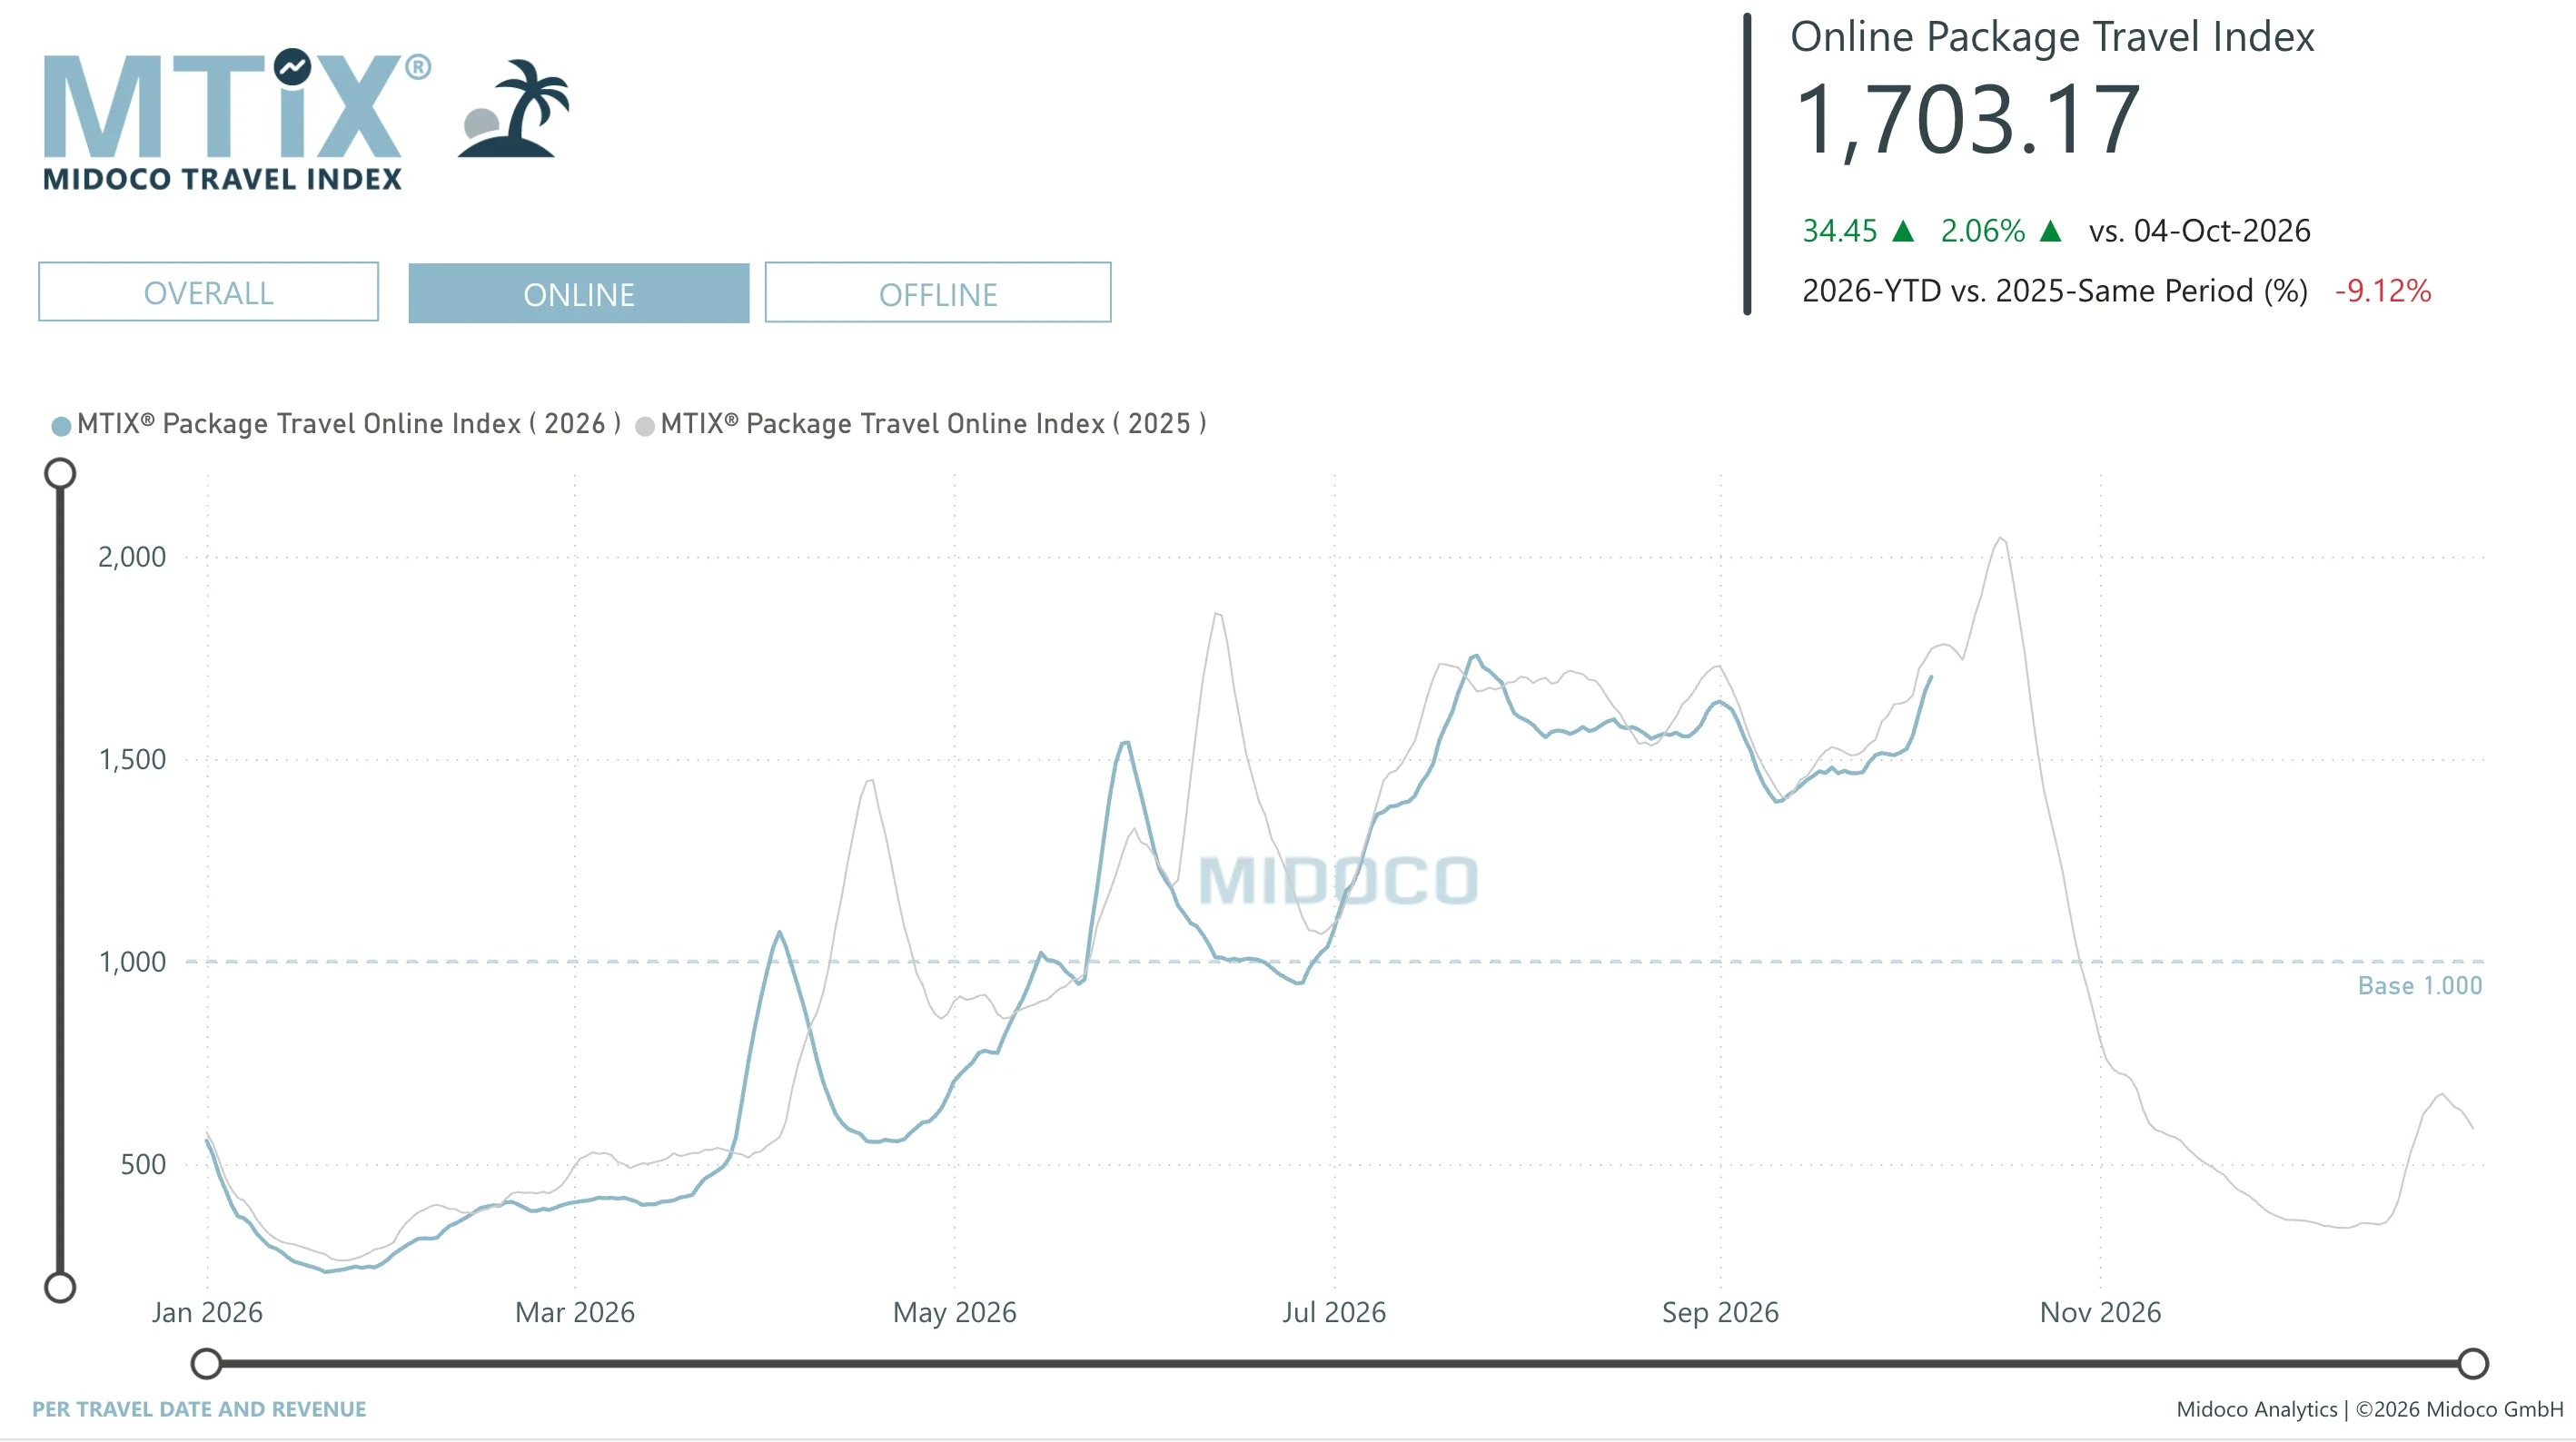
Task: Select right handle of horizontal date slider
Action: (x=2473, y=1363)
